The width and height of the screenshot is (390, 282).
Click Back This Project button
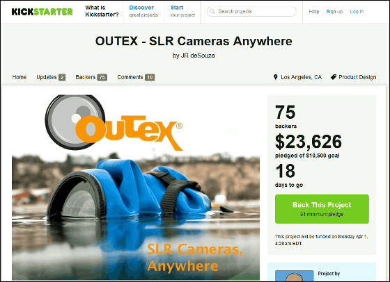pyautogui.click(x=322, y=209)
